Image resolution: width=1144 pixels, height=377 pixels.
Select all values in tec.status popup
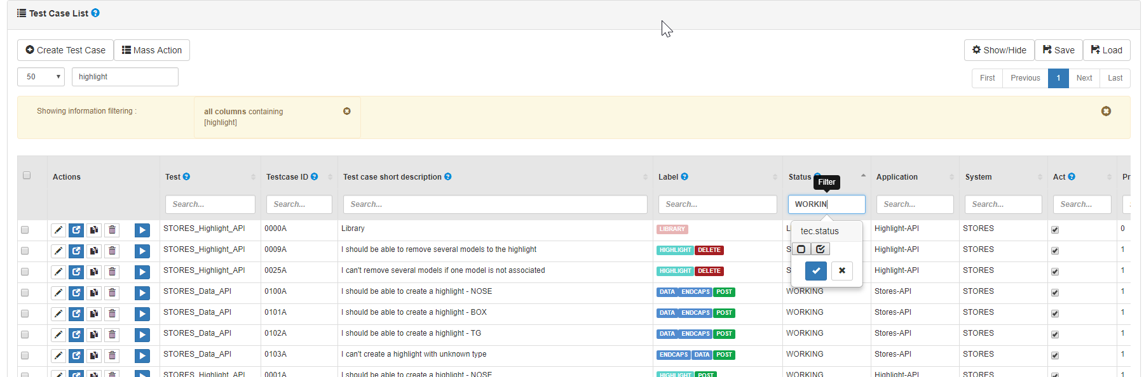[x=821, y=249]
